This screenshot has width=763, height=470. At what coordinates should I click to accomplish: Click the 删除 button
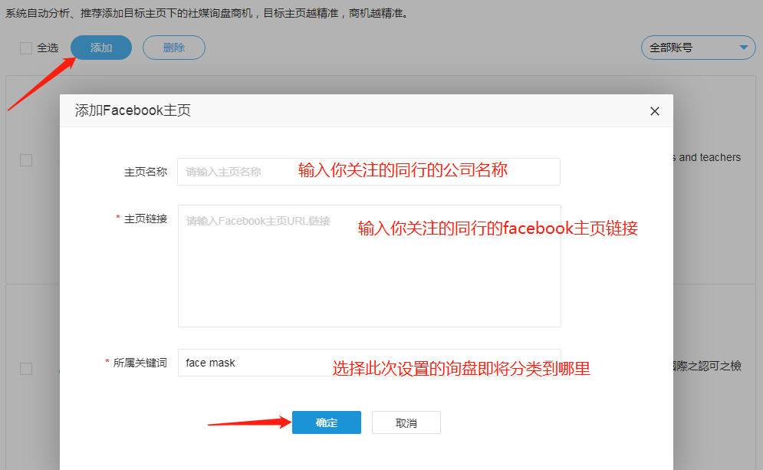point(174,48)
